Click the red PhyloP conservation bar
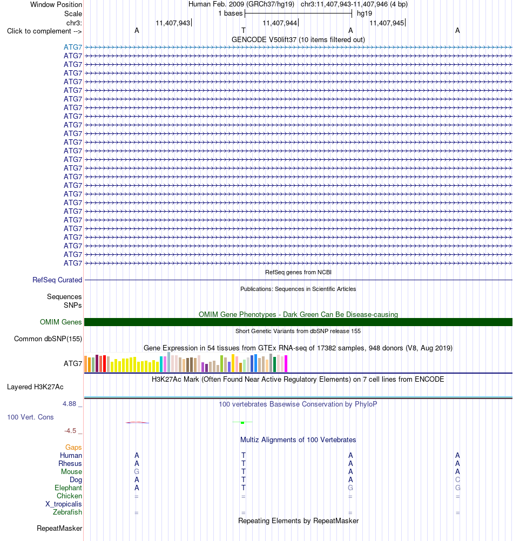 point(137,422)
